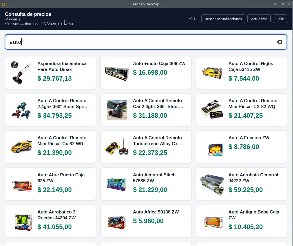Click price $ 22.149,00
Screen dimensions: 293x246
click(x=54, y=190)
